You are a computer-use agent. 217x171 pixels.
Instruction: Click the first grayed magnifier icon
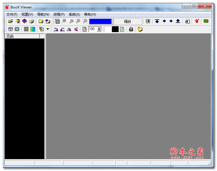click(x=64, y=21)
